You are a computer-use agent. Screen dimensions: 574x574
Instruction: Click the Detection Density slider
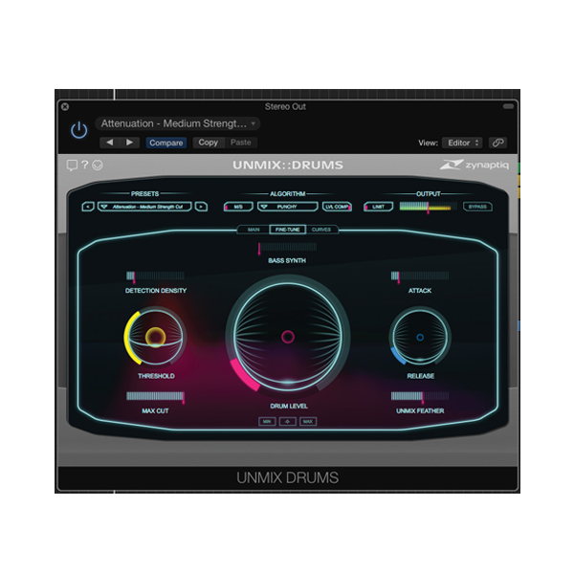[x=155, y=276]
